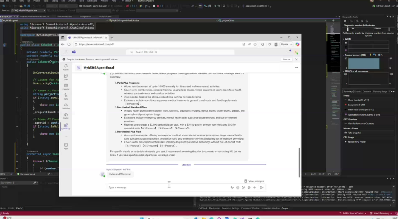The height and width of the screenshot is (219, 398).
Task: Click the bookmark icon in Visual Studio toolbar
Action: click(x=224, y=6)
